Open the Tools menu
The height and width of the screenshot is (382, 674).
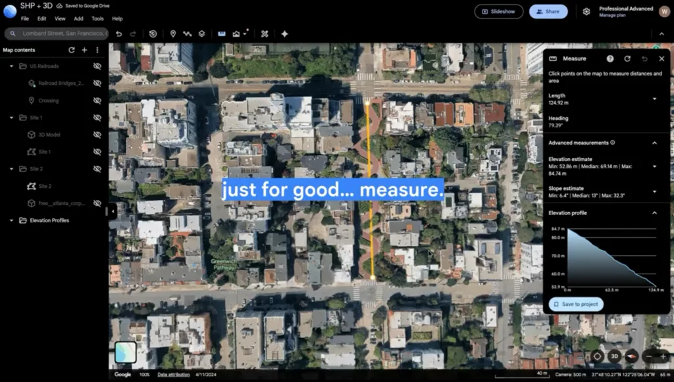pyautogui.click(x=97, y=19)
